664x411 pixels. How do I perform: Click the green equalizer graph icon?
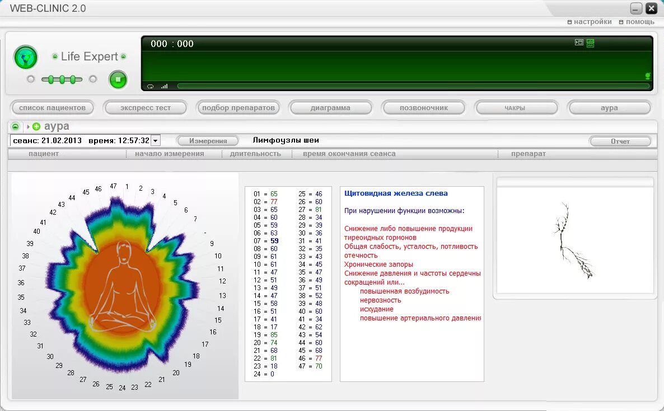[590, 43]
